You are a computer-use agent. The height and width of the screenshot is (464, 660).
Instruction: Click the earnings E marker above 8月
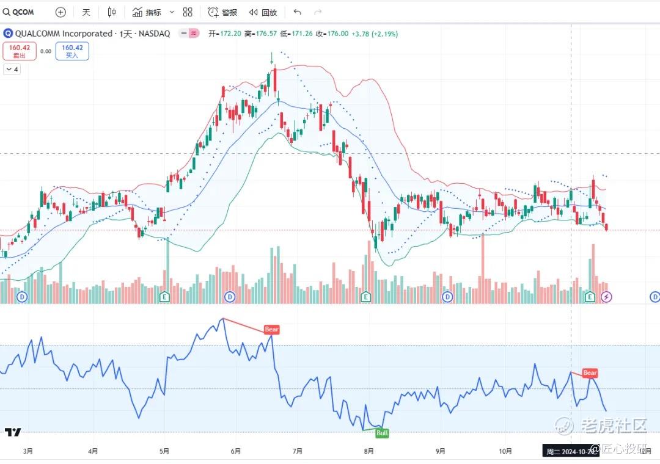(366, 297)
